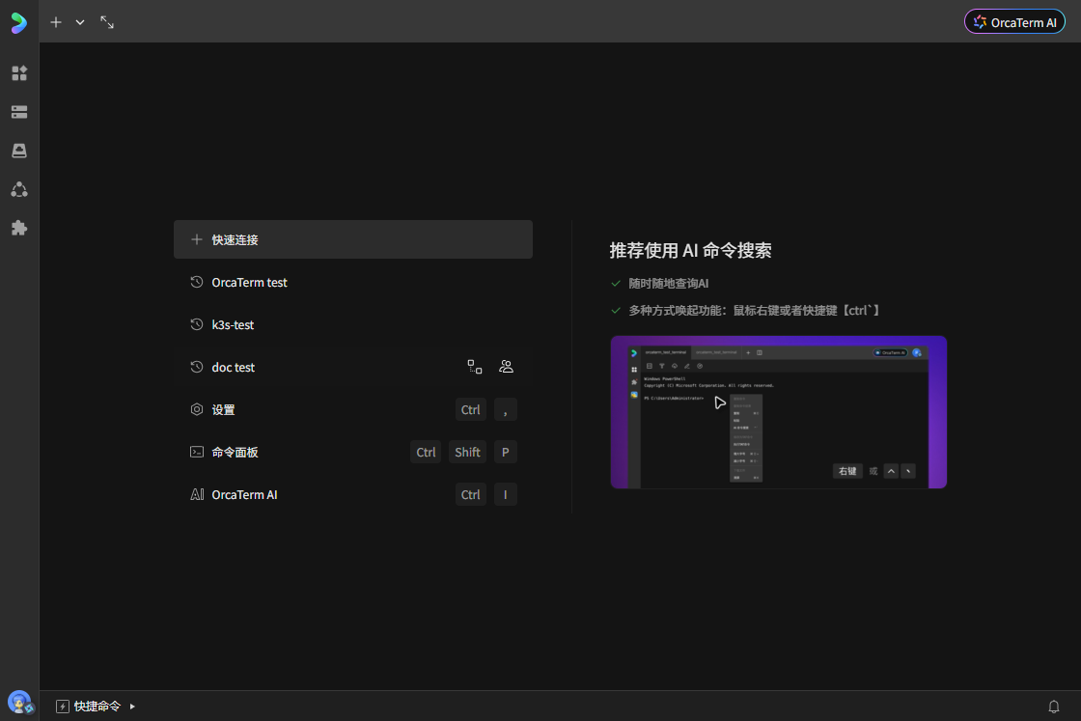
Task: Expand the 快捷命令 arrow in status bar
Action: coord(132,707)
